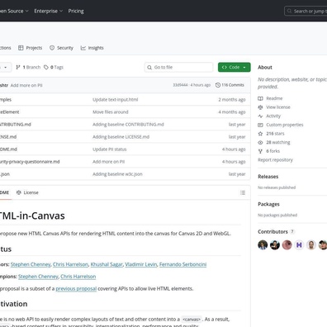Switch to the License tab in readme

(27, 192)
